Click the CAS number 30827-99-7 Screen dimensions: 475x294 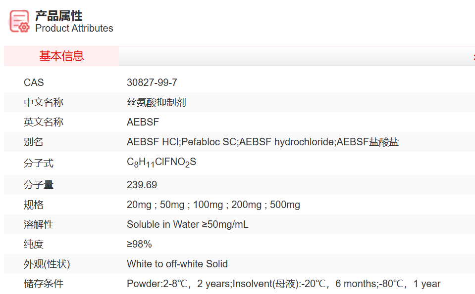[152, 83]
